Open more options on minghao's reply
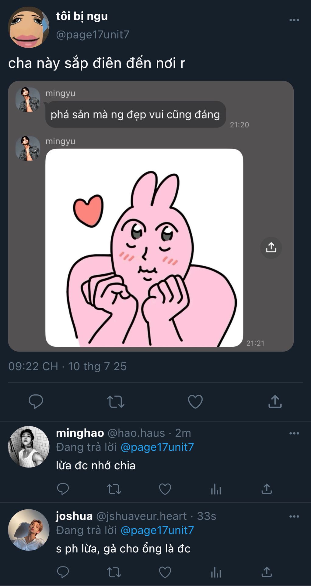 pos(294,433)
